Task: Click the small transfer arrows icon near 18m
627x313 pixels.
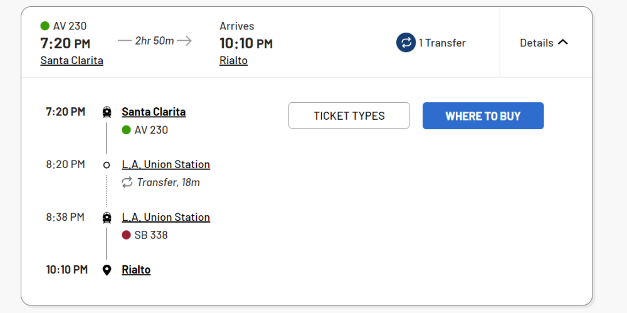Action: [127, 183]
